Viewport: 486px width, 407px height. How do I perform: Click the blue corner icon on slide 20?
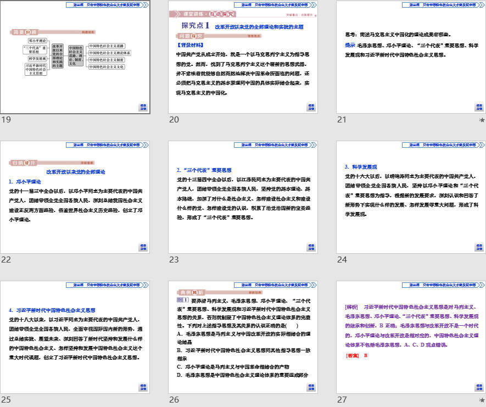[x=311, y=107]
